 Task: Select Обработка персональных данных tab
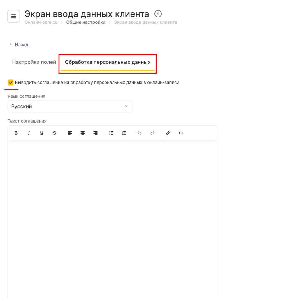(108, 62)
